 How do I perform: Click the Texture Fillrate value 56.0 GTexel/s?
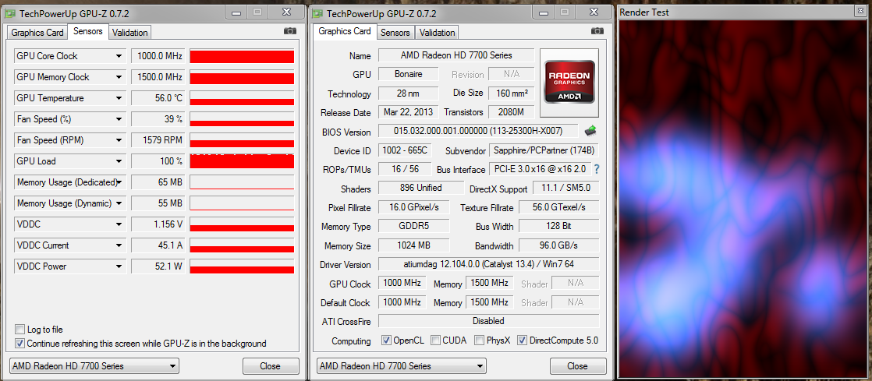(x=559, y=207)
